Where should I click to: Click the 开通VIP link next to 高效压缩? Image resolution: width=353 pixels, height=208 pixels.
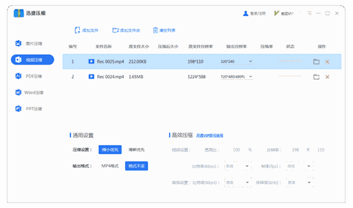click(209, 135)
